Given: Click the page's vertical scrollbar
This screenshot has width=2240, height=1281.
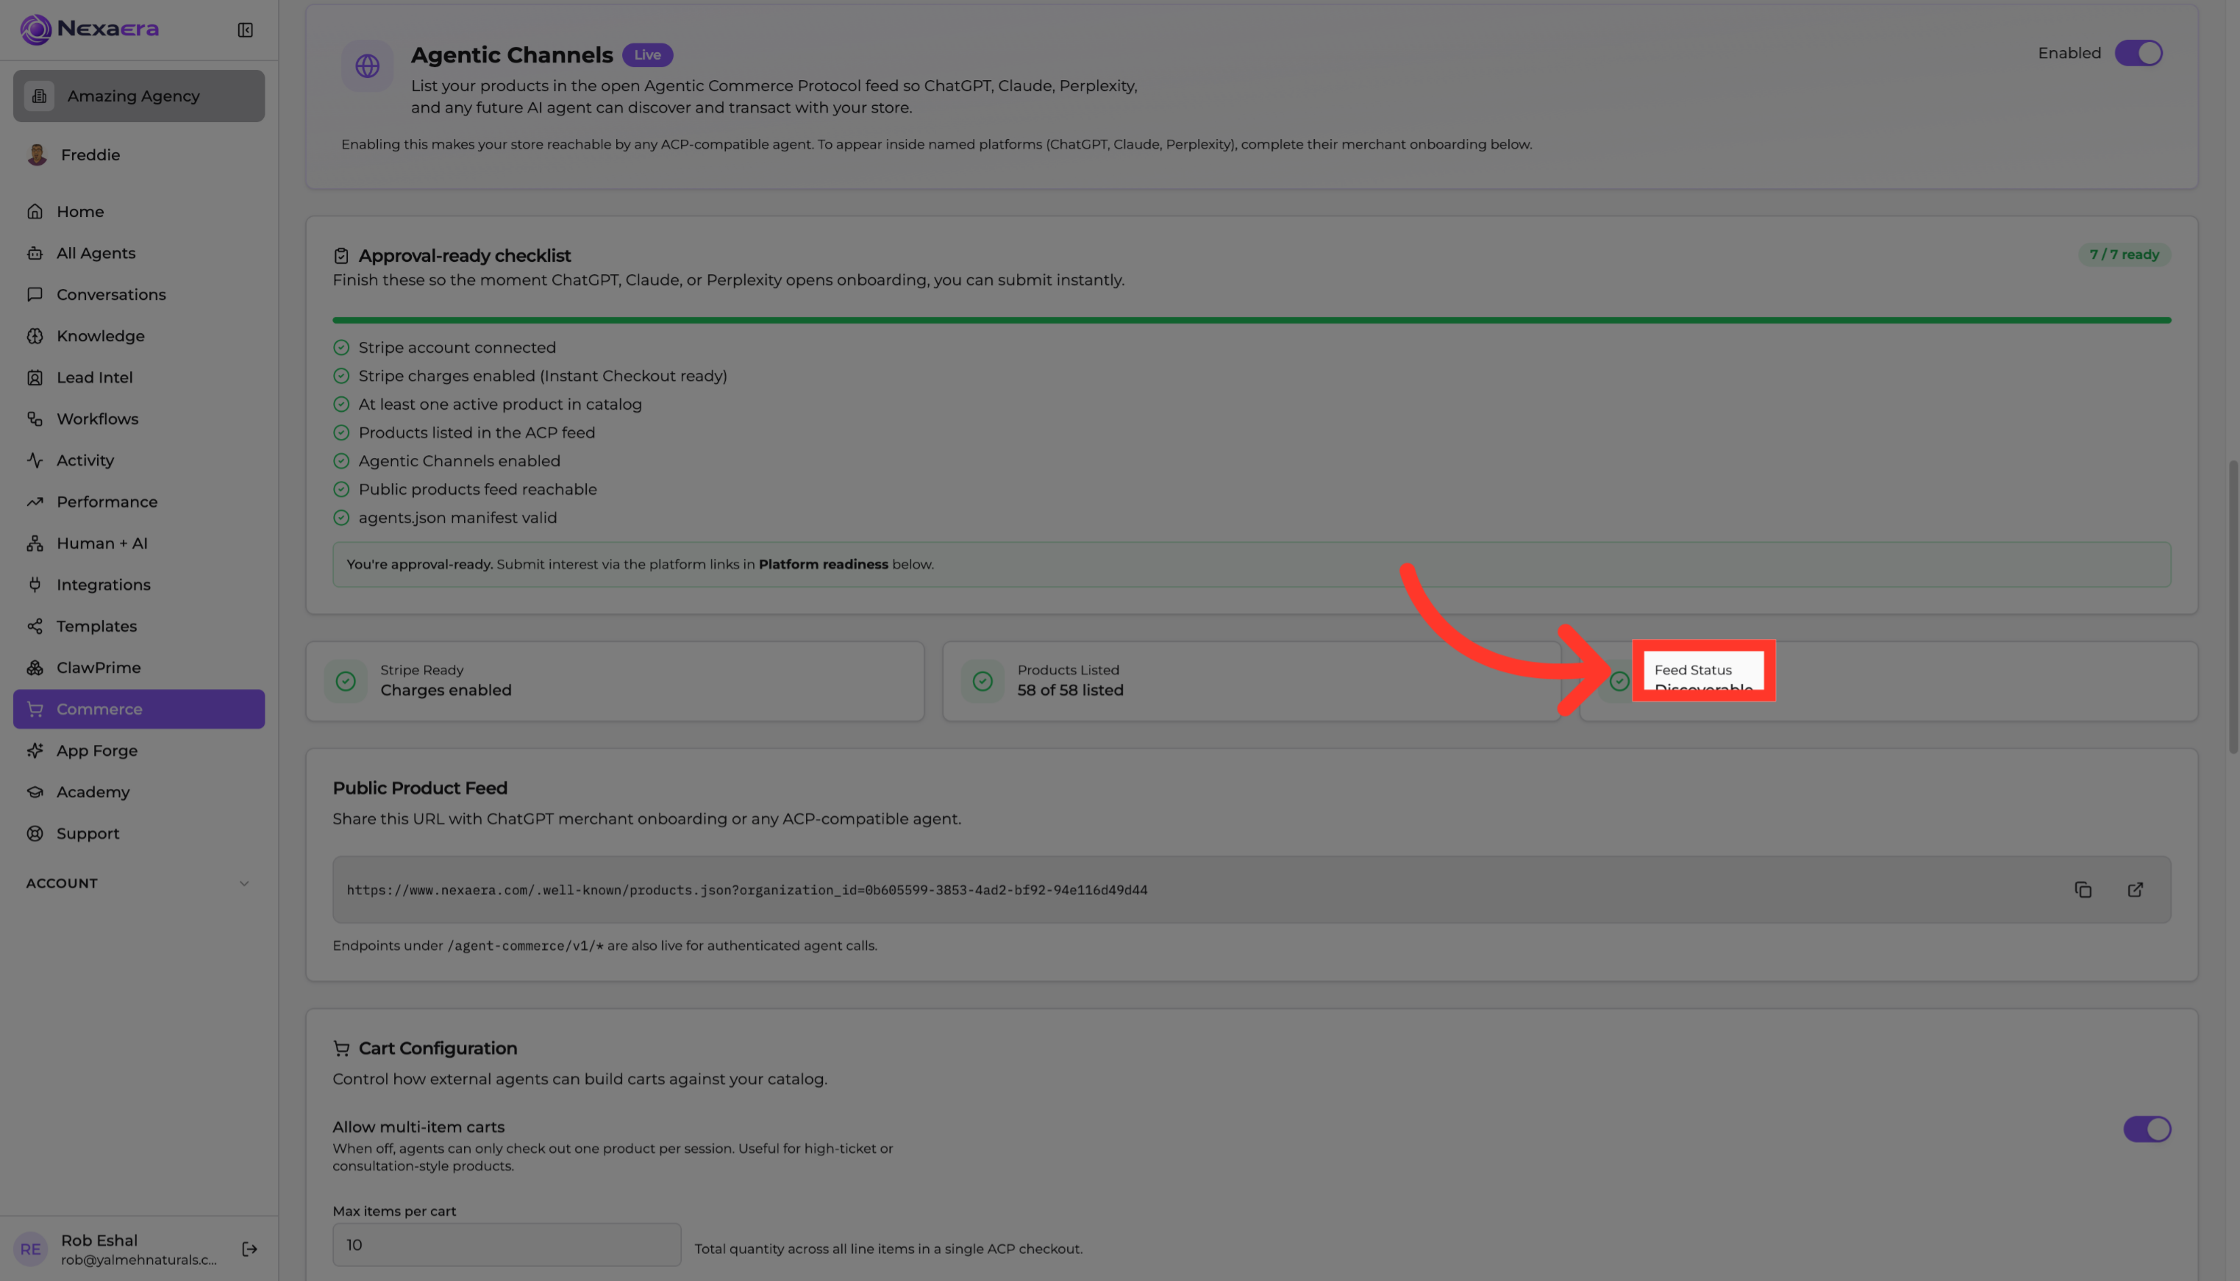Looking at the screenshot, I should coord(2233,607).
